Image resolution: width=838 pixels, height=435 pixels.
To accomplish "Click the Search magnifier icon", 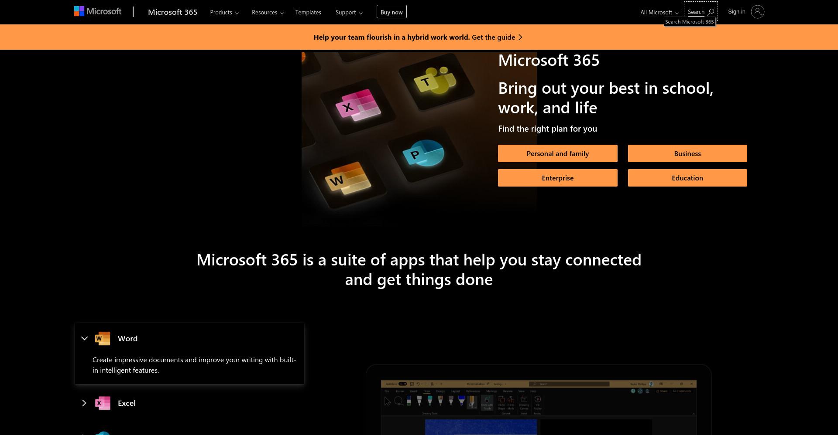I will click(711, 12).
